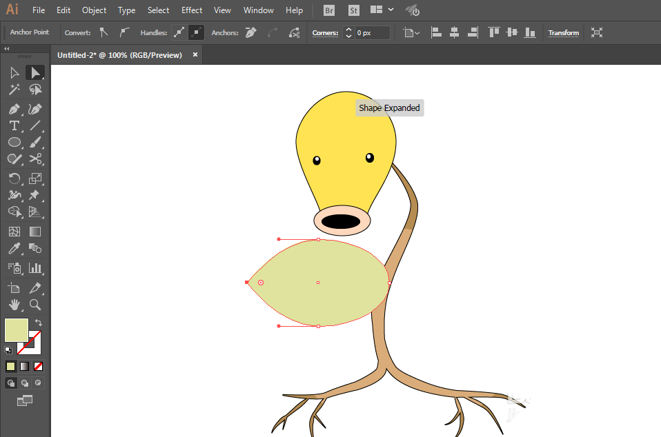Toggle hide handles for selected anchors

tap(196, 32)
